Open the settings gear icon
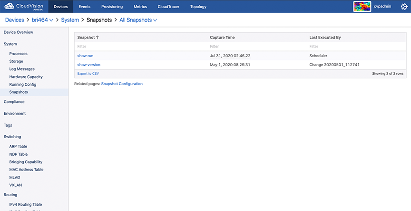The width and height of the screenshot is (411, 211). 404,7
